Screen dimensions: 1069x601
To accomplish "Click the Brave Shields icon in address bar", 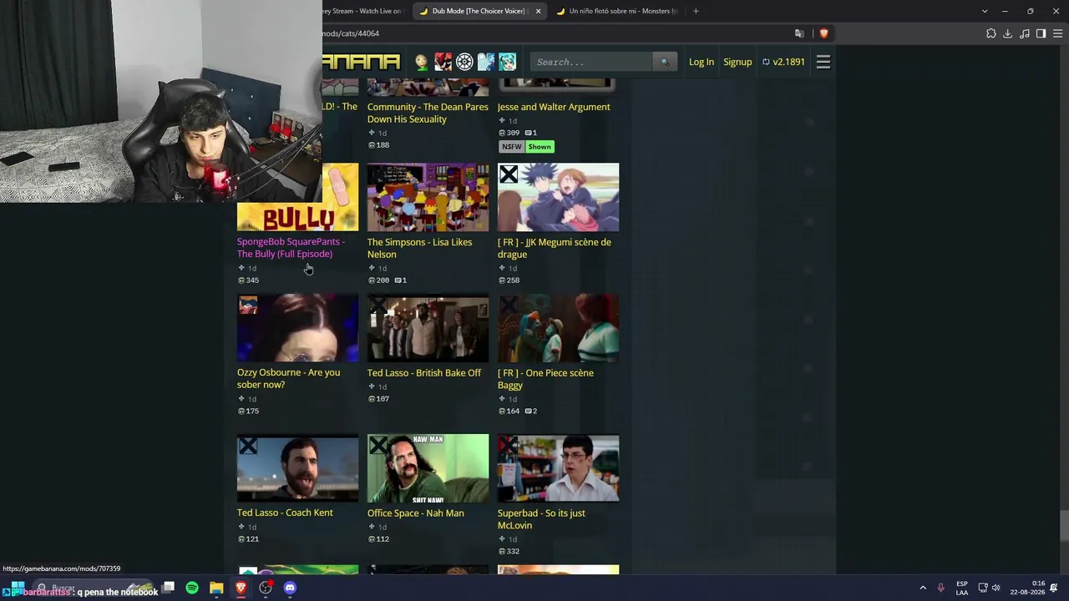I will [823, 33].
